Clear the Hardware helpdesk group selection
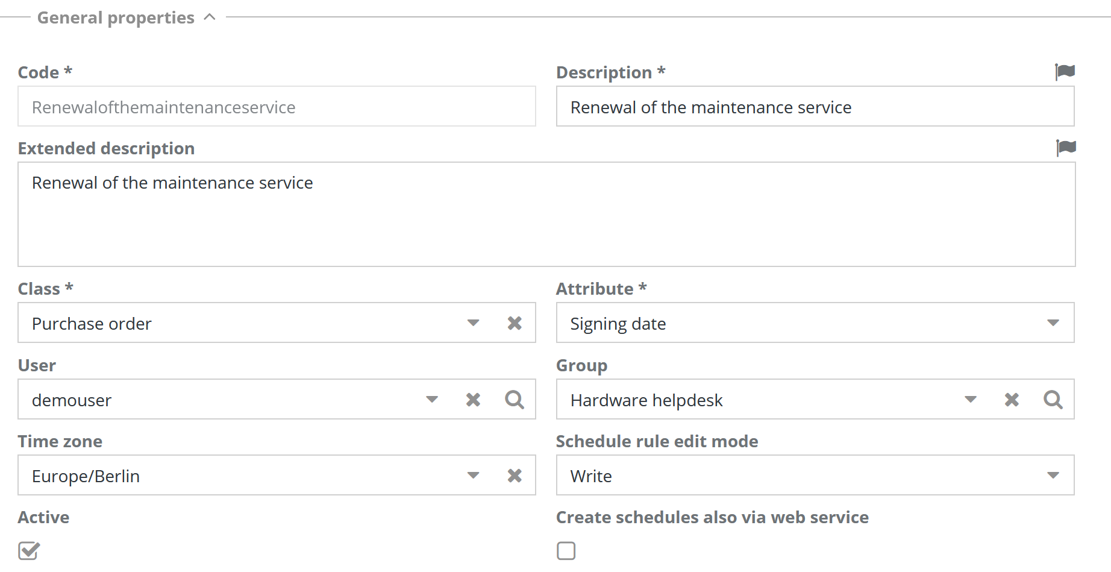The image size is (1111, 572). pos(1012,400)
